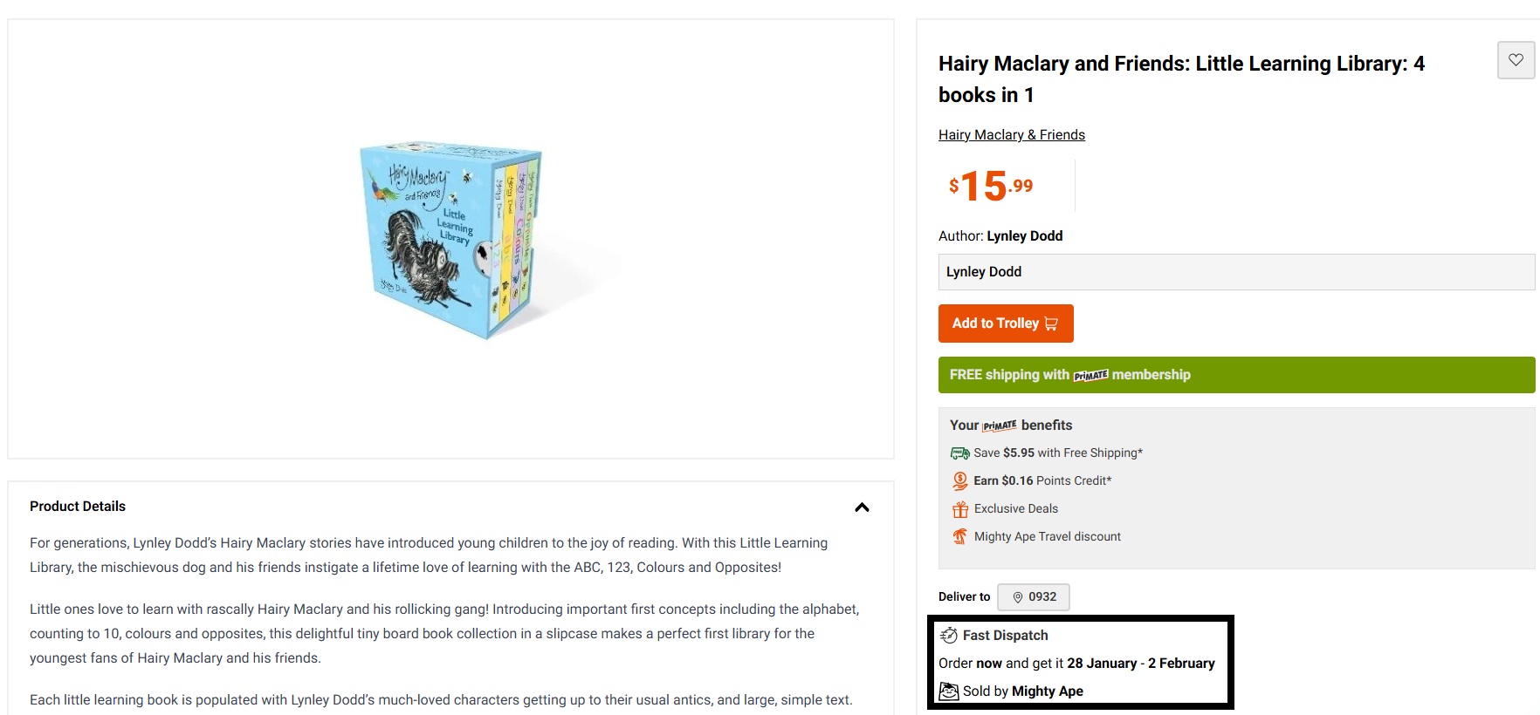Expand the Your Primate benefits panel
The height and width of the screenshot is (715, 1540).
pyautogui.click(x=1010, y=426)
